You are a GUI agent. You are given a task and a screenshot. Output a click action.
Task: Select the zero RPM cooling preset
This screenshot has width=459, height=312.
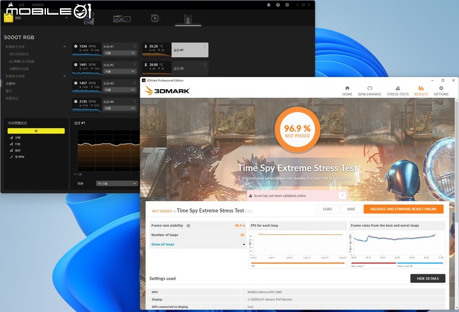coord(19,157)
